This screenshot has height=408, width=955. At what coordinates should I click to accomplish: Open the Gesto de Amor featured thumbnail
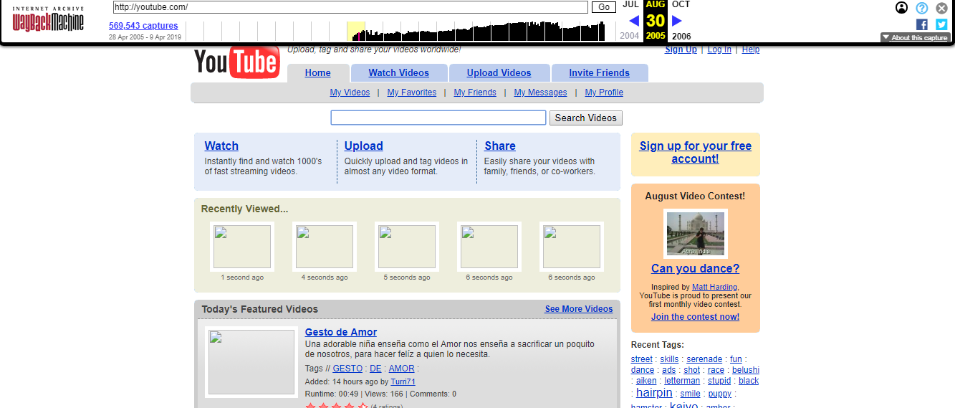251,362
